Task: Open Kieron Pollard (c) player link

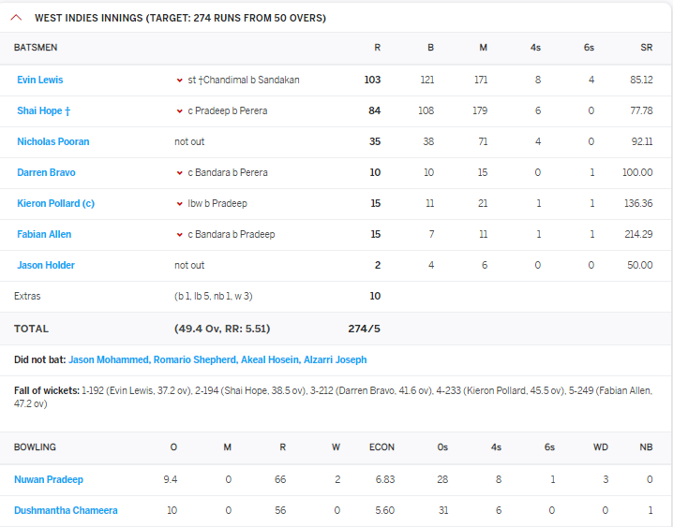Action: click(55, 204)
